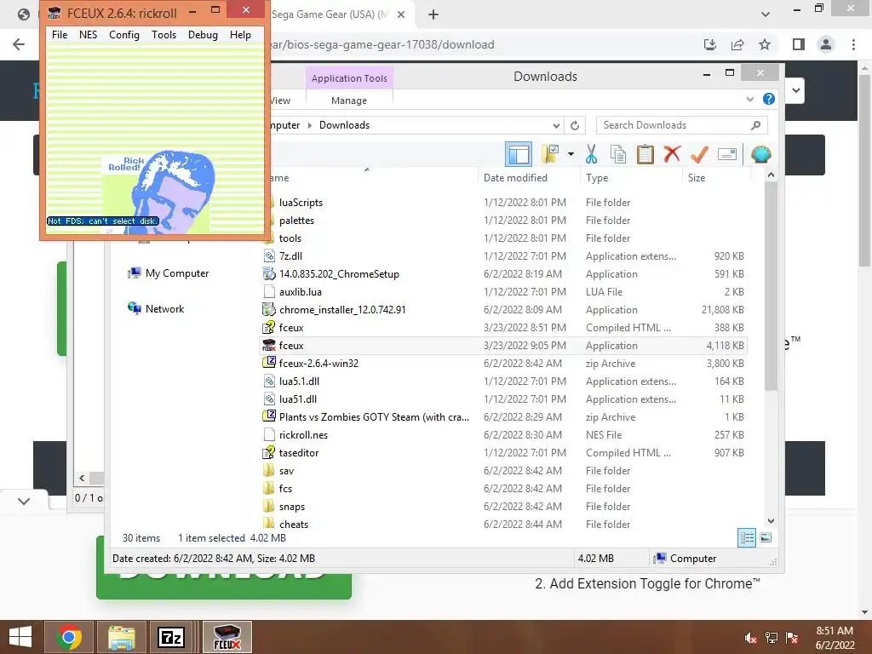
Task: Open the Windows Start button
Action: pyautogui.click(x=20, y=637)
